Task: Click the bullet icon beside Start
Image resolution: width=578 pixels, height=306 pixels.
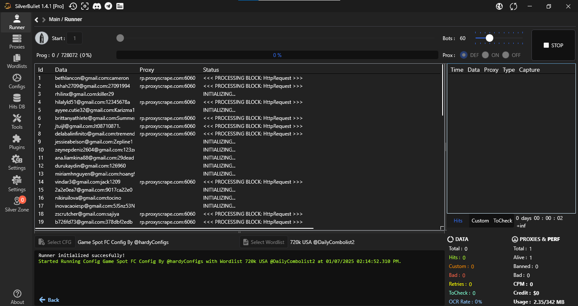Action: [41, 38]
